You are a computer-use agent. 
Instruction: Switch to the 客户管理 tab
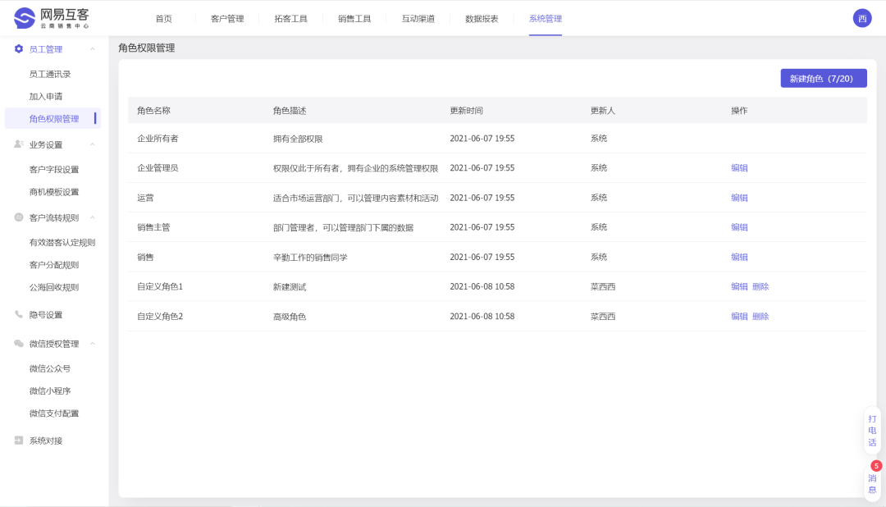(x=226, y=16)
